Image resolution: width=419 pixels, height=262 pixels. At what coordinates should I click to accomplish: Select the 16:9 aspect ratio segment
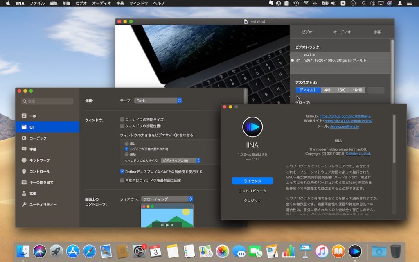[x=341, y=90]
